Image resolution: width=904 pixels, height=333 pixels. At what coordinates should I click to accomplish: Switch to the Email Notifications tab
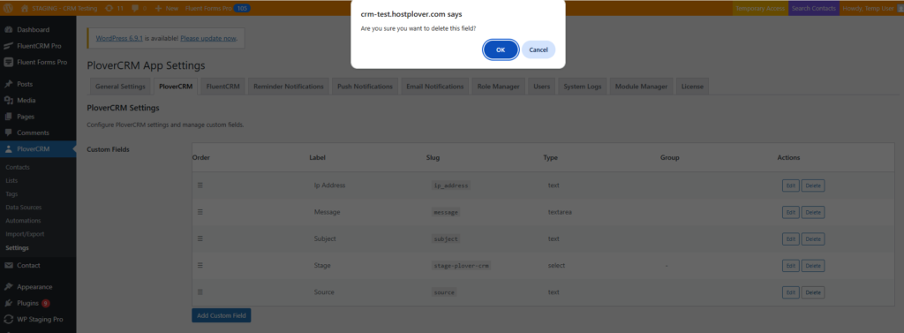pyautogui.click(x=434, y=87)
